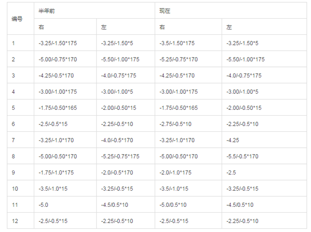This screenshot has width=311, height=232.
Task: Select cell -5.25/-0.75*175 in row 8
Action: [x=126, y=156]
